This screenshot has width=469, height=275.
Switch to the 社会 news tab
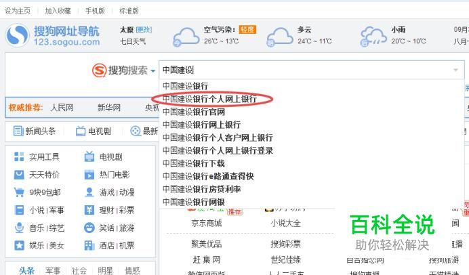[x=79, y=271]
